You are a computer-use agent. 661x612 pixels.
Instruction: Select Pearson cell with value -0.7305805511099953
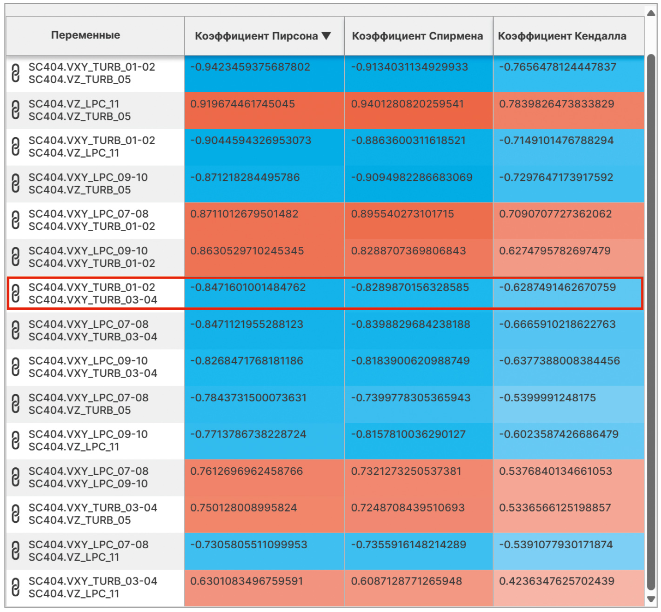(x=248, y=545)
